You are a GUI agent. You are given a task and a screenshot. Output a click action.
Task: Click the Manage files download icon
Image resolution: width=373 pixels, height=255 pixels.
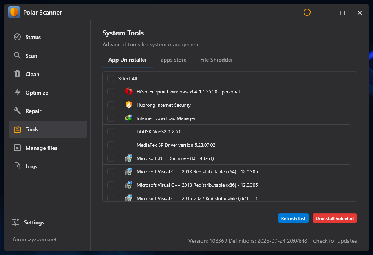pos(17,148)
